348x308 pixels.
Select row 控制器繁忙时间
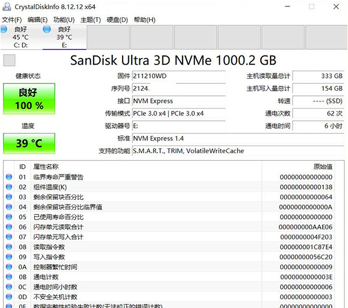[x=169, y=267]
